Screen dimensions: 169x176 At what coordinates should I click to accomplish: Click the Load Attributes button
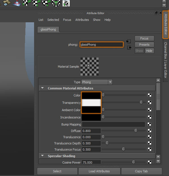pyautogui.click(x=99, y=171)
